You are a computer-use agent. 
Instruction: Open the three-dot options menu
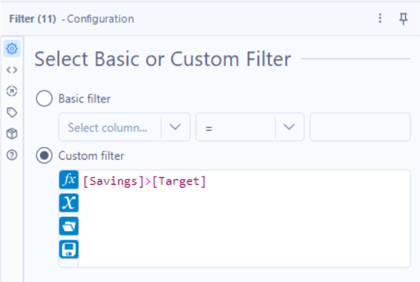pyautogui.click(x=380, y=19)
